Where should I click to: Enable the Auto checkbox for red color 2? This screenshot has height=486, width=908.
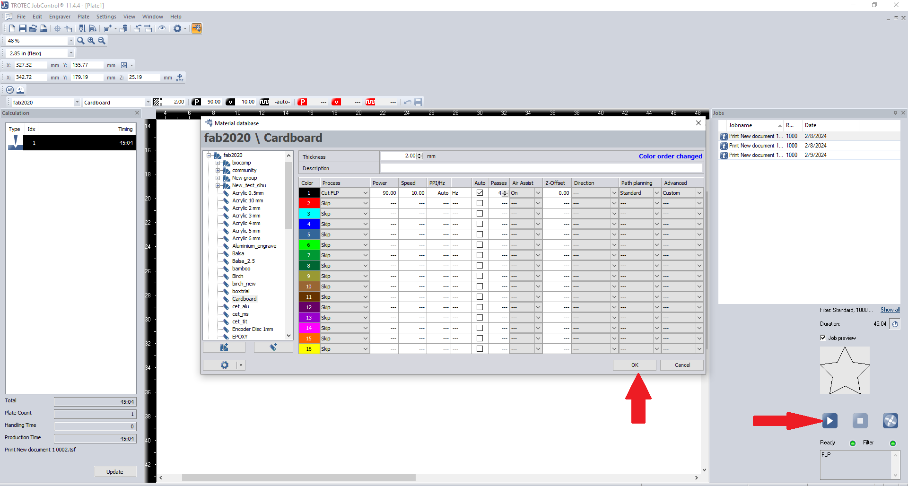(x=480, y=203)
